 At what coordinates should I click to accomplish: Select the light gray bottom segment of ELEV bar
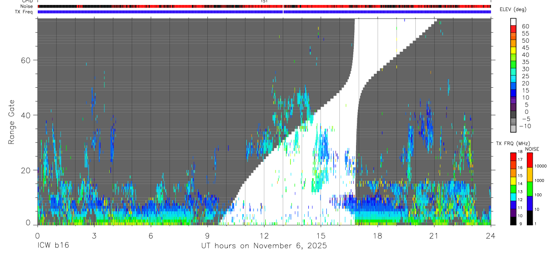coord(513,129)
